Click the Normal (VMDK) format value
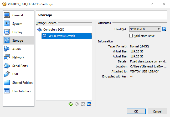The width and height of the screenshot is (170, 117). (x=140, y=46)
